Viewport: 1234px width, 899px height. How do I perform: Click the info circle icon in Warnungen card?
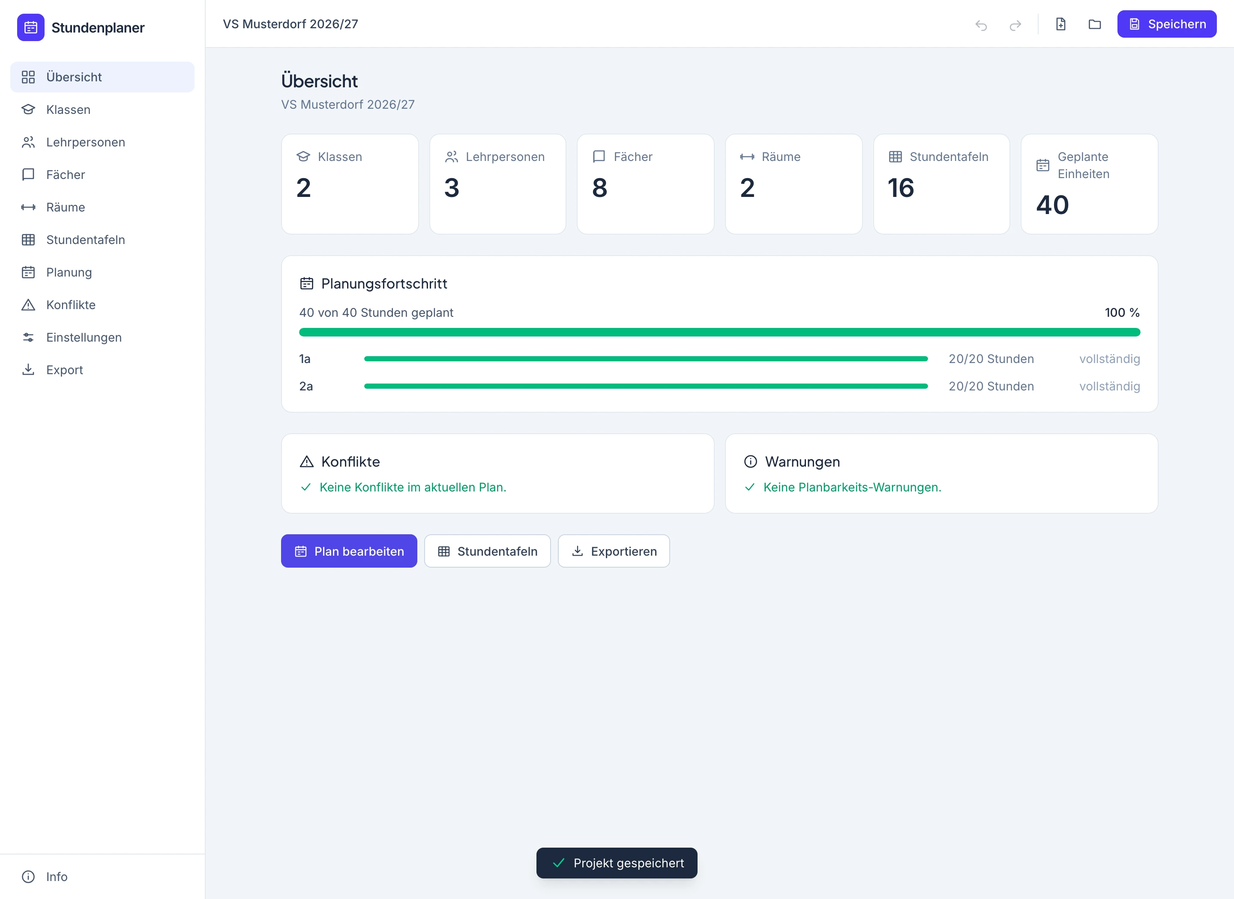[750, 461]
